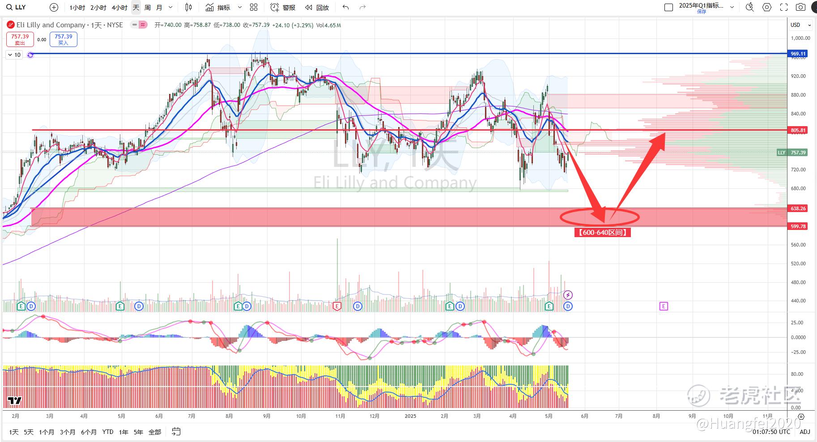Switch to 1小时 timeframe
The image size is (817, 442).
coord(77,8)
